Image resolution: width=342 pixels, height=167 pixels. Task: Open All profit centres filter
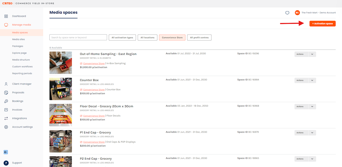pos(199,38)
